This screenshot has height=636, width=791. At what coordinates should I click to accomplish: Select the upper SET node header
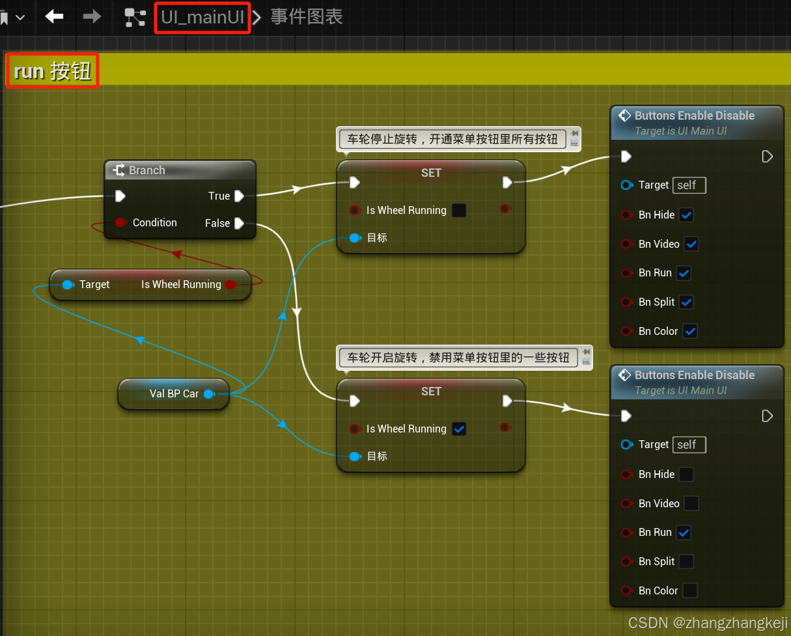[x=431, y=172]
